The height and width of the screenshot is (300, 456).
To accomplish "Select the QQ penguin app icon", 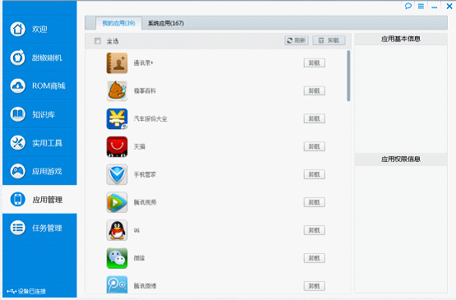I will (x=117, y=230).
